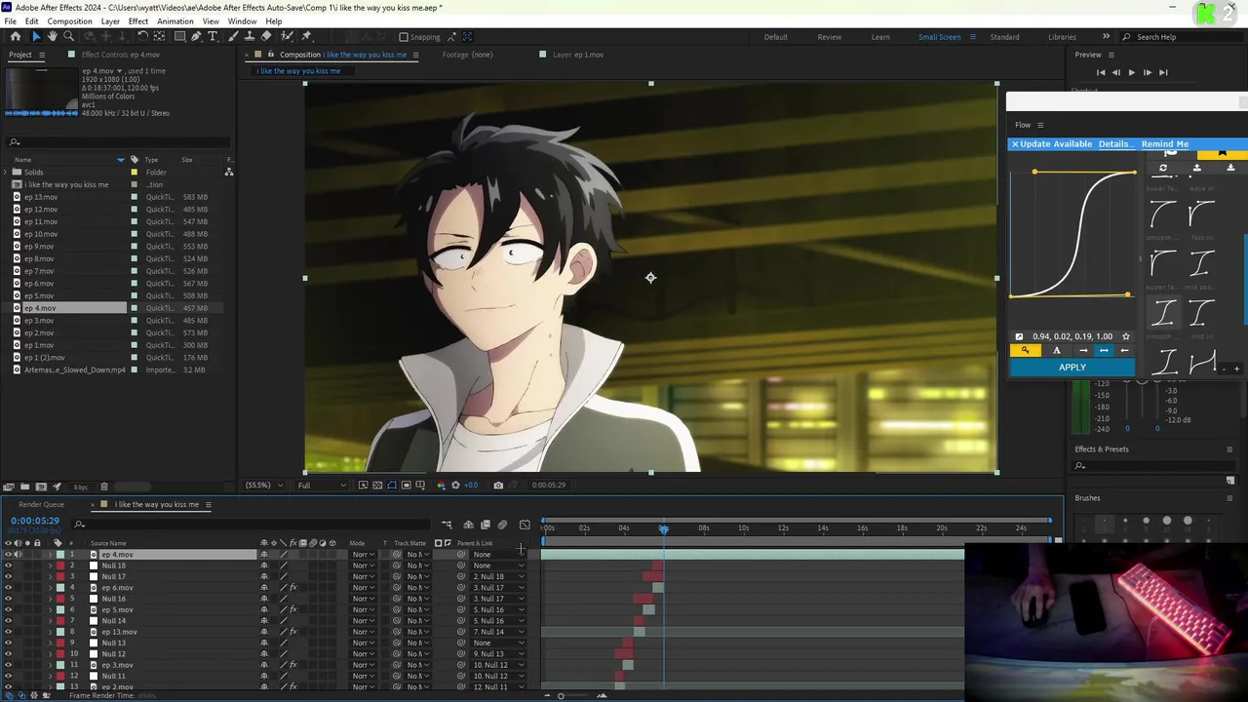
Task: Open the Effect menu
Action: pyautogui.click(x=138, y=21)
